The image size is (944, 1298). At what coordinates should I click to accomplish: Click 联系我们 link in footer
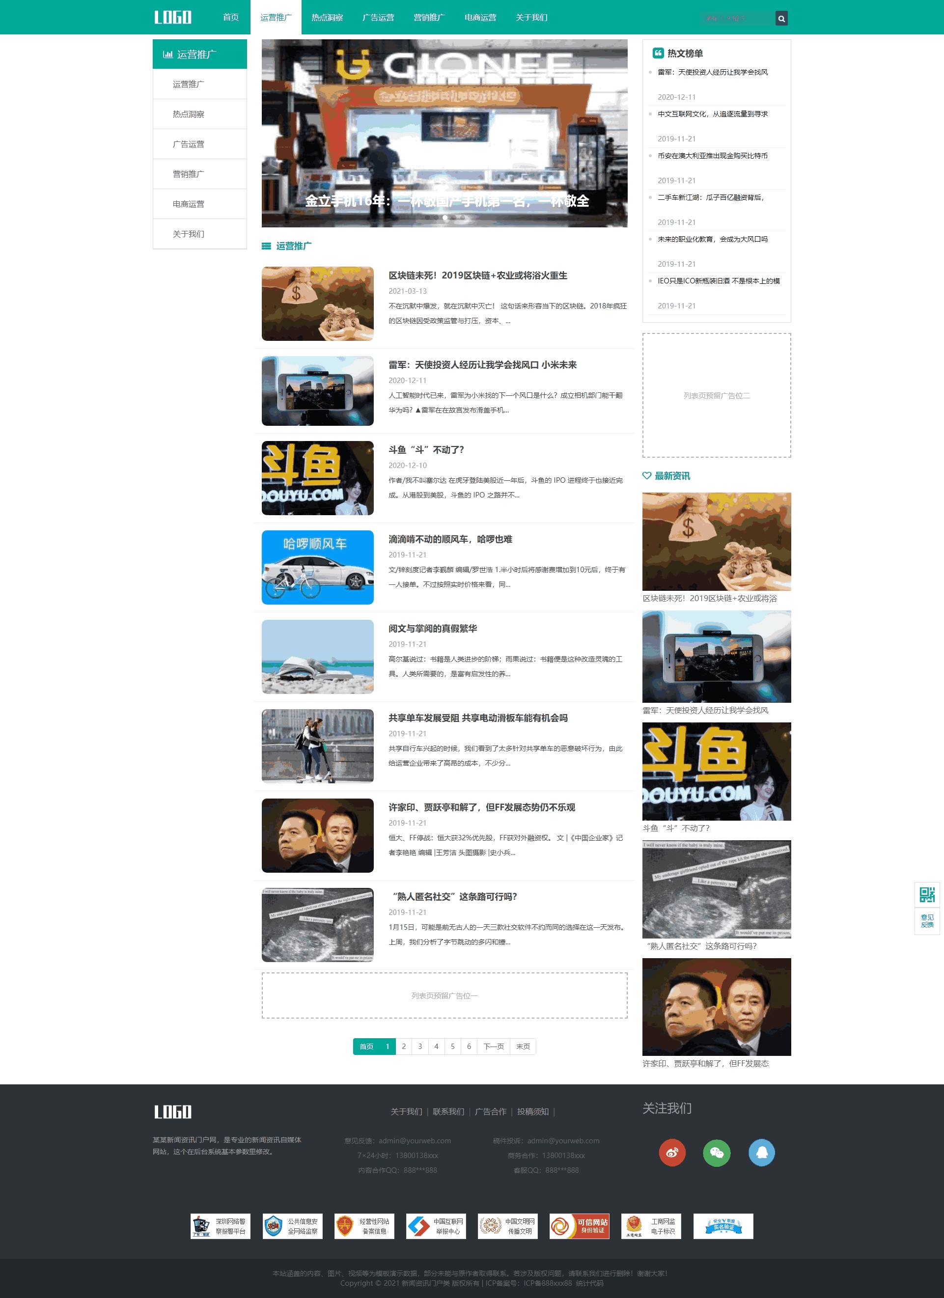click(448, 1111)
